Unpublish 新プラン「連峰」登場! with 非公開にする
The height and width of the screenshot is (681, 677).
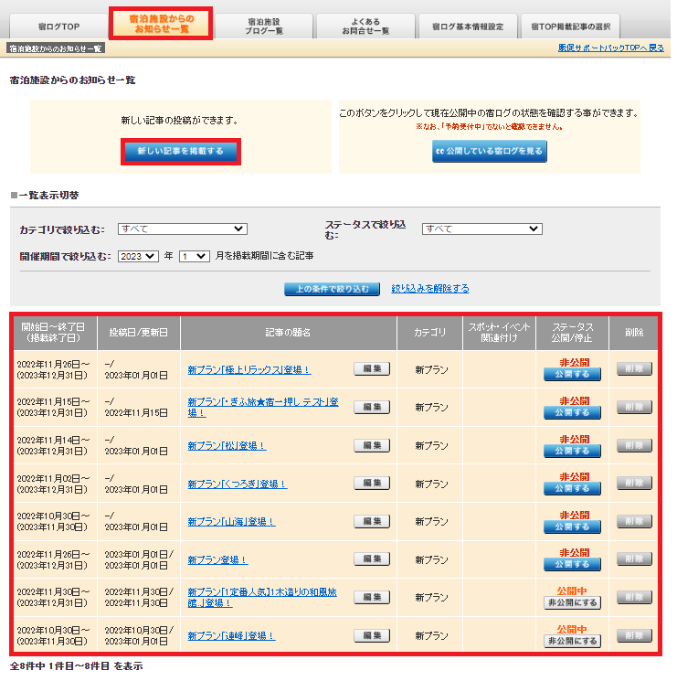click(572, 641)
